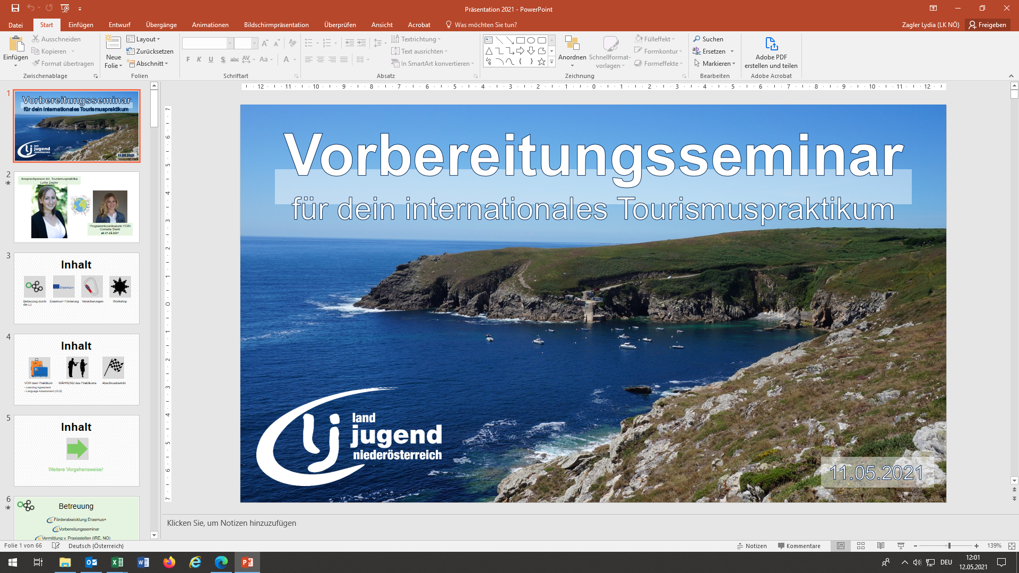Screen dimensions: 1019x573
Task: Expand the Markieren dropdown
Action: (x=715, y=63)
